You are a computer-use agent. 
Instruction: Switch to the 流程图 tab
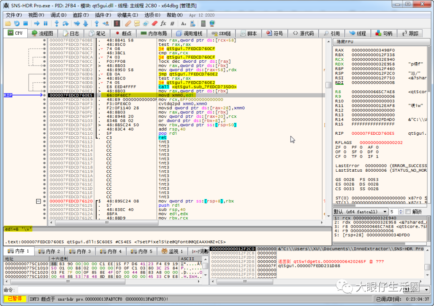point(42,33)
